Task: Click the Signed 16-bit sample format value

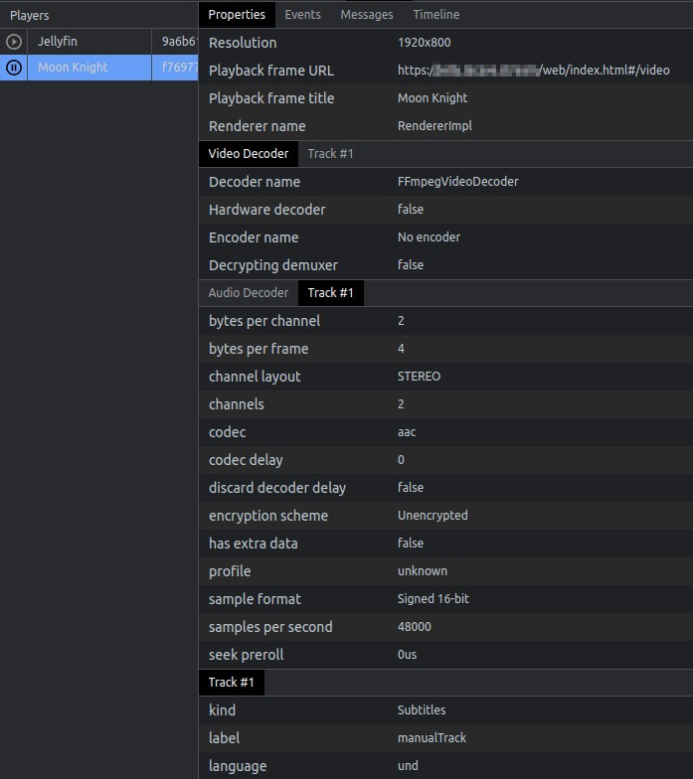Action: (x=433, y=599)
